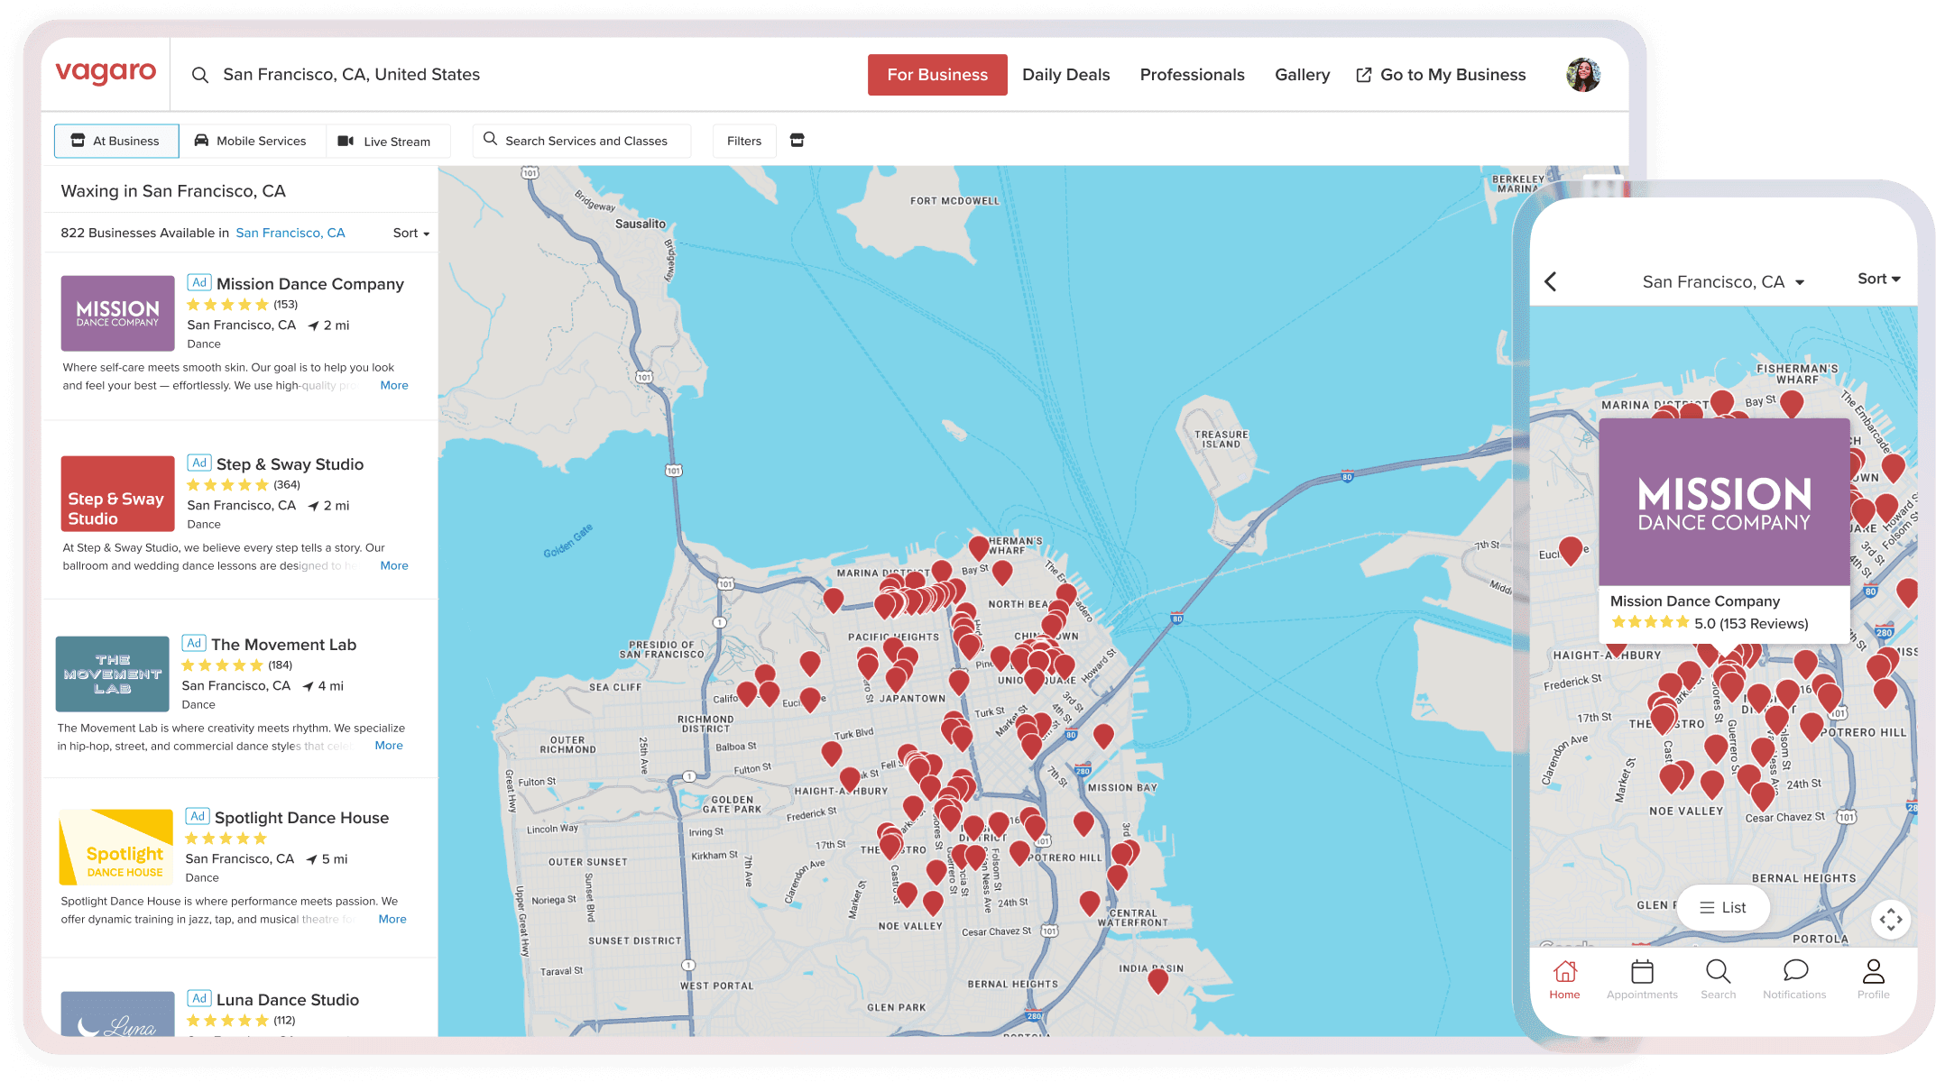Screen dimensions: 1936x1082
Task: Open the Sort dropdown in business list
Action: pyautogui.click(x=410, y=233)
